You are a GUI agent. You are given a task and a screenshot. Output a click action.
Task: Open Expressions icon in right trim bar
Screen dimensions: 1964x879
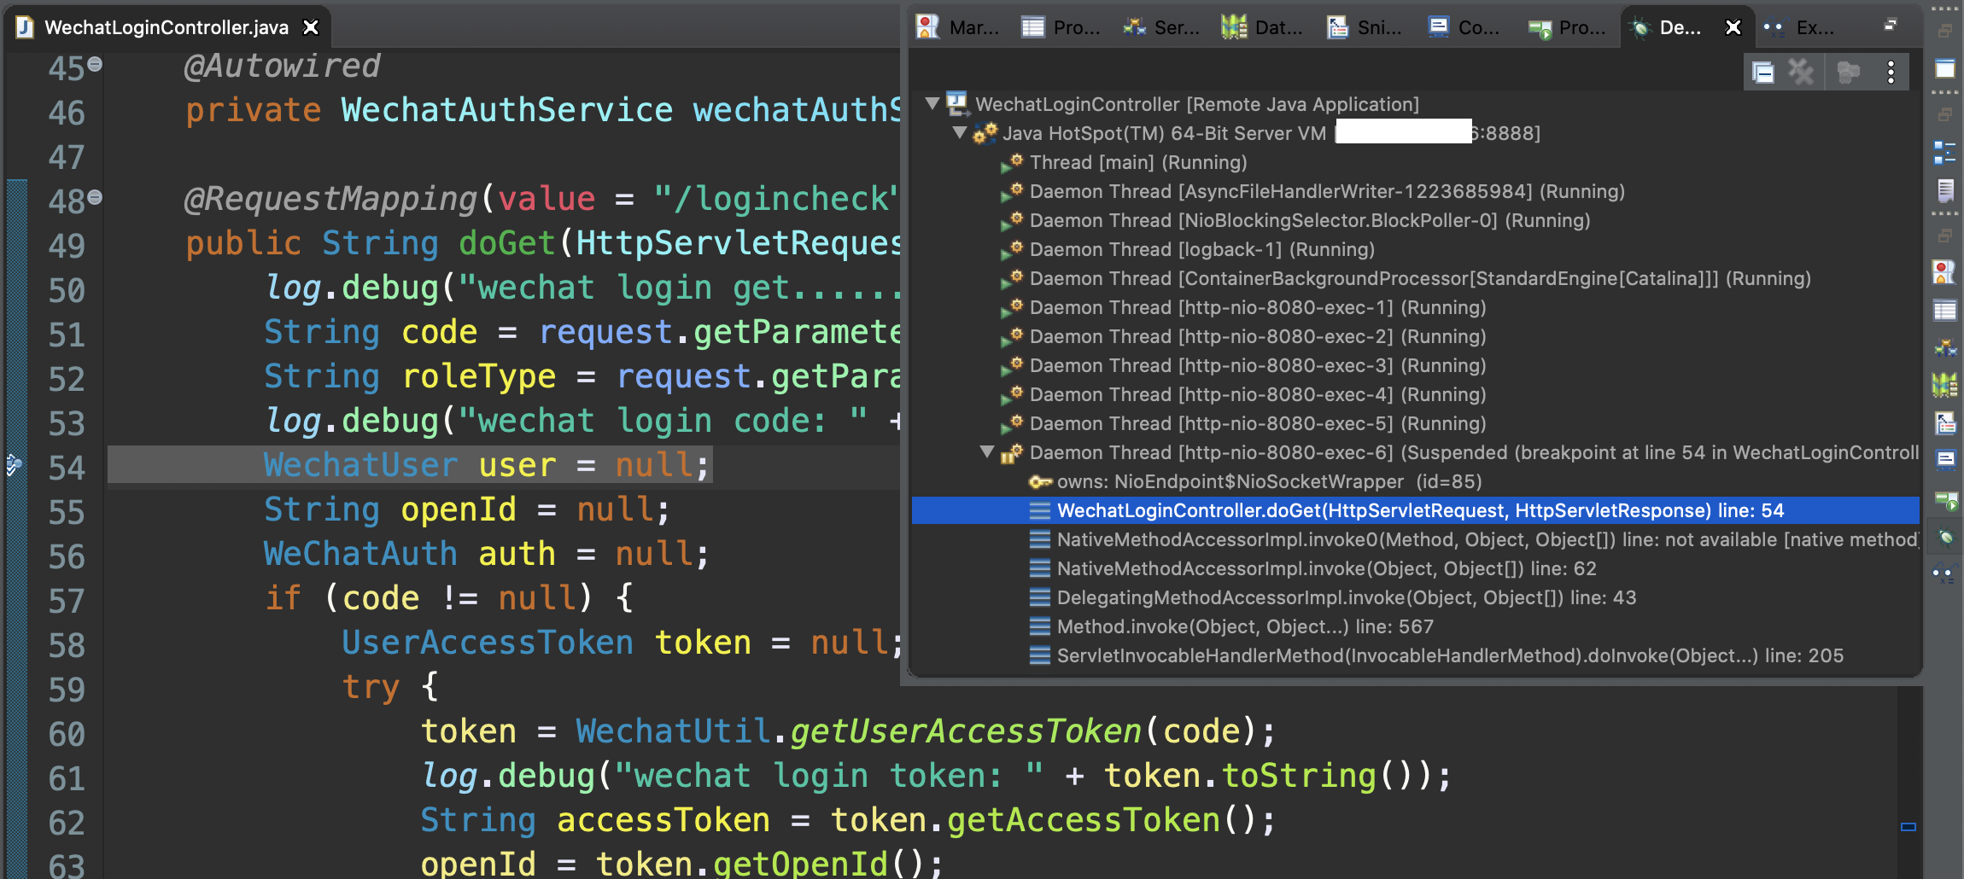coord(1944,574)
